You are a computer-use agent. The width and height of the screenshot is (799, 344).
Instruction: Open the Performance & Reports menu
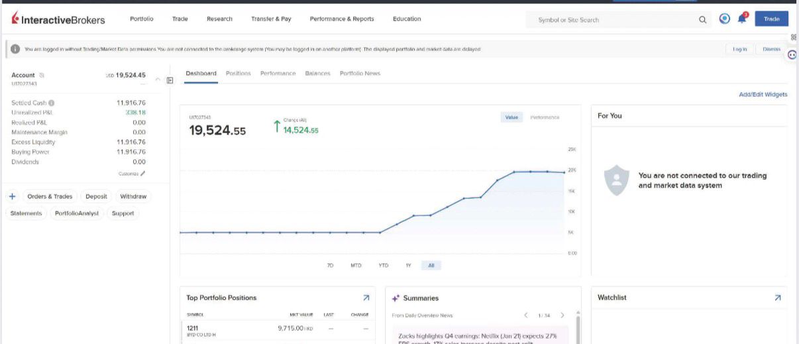tap(342, 19)
